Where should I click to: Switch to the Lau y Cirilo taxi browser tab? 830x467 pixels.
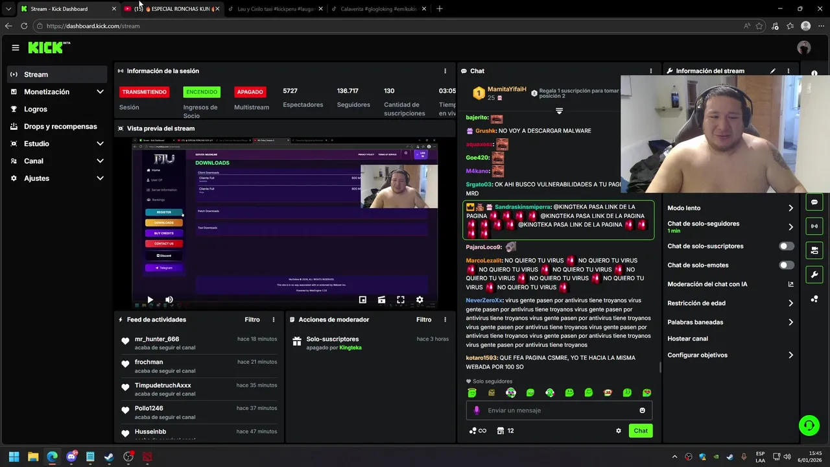(x=275, y=9)
